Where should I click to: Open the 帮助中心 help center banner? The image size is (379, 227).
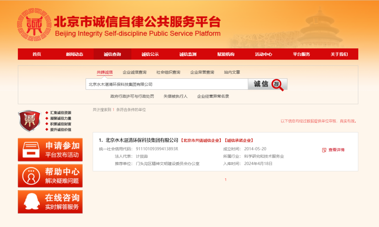(x=50, y=176)
